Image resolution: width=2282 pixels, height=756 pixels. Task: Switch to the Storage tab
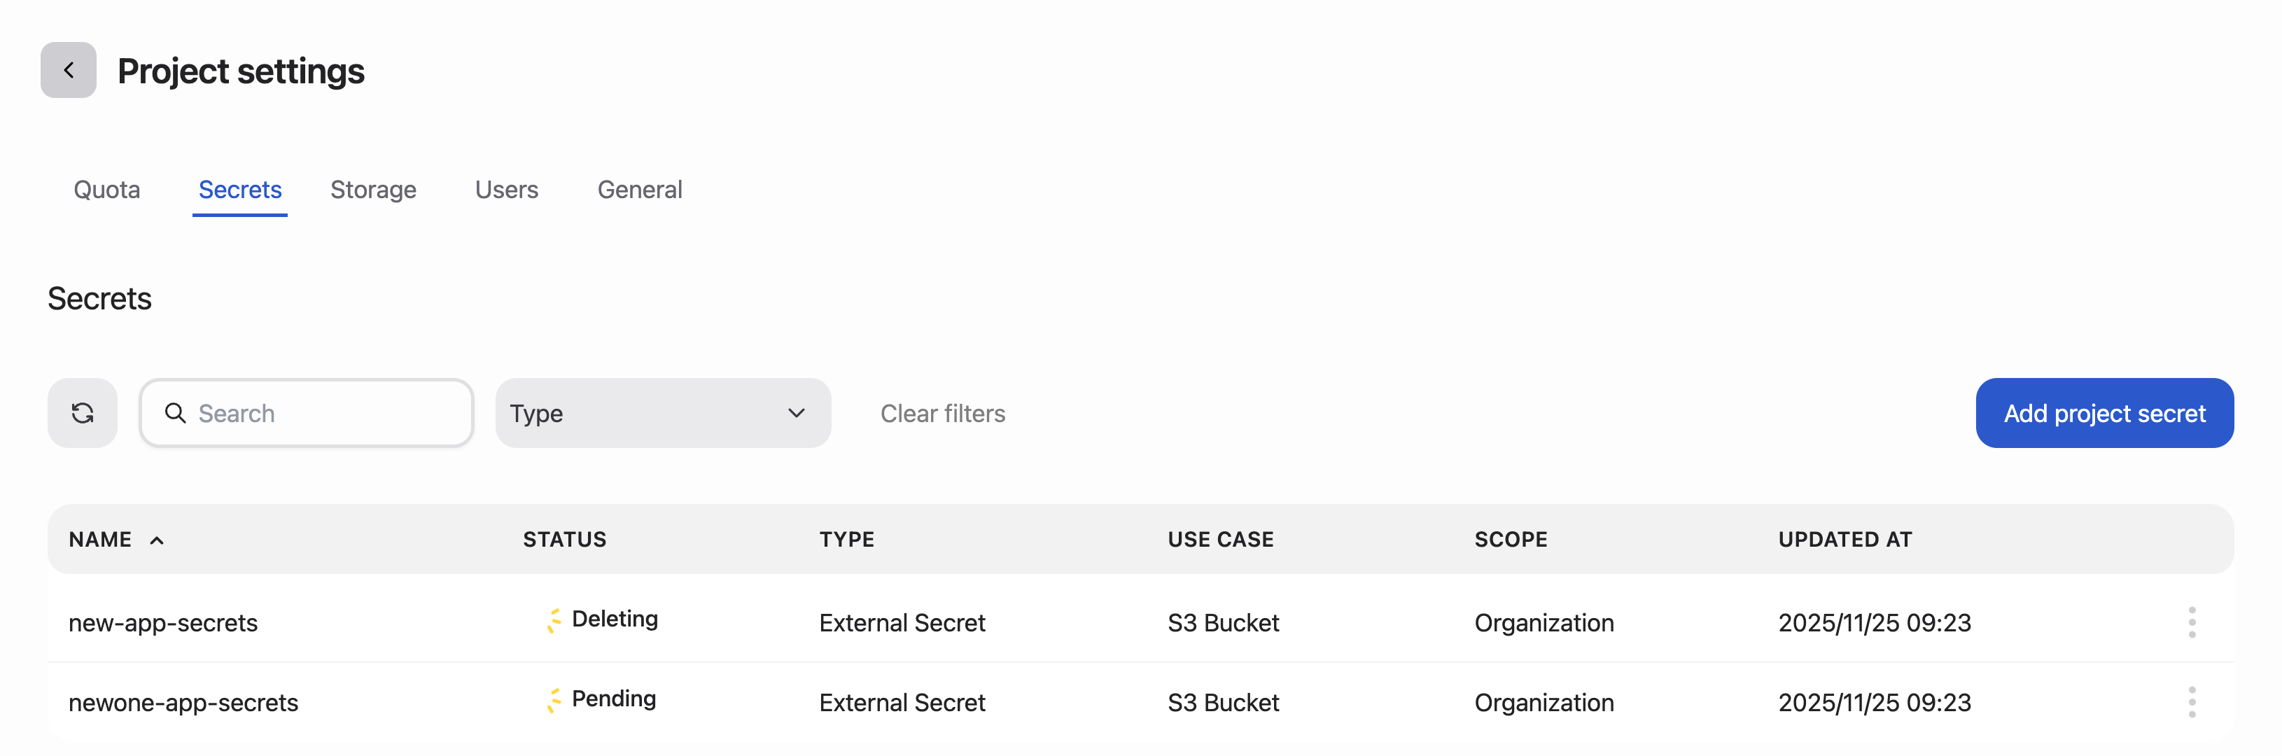[x=373, y=189]
